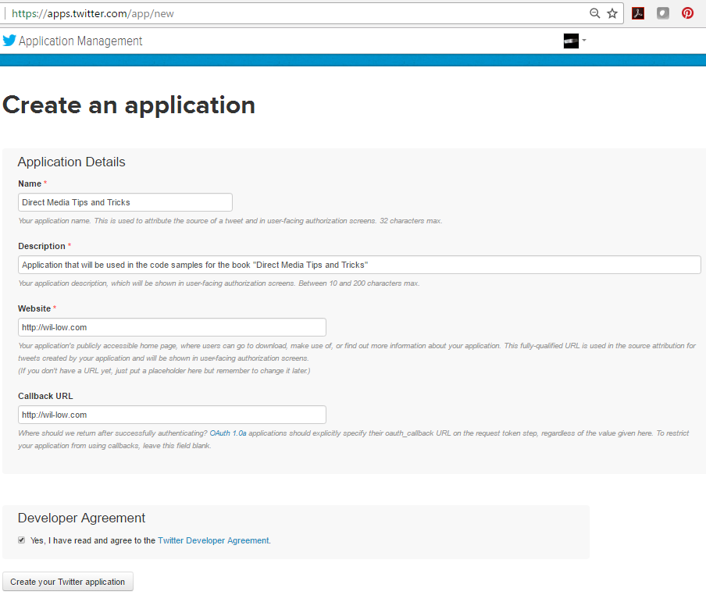Viewport: 706px width, 595px height.
Task: Click the gray square extension icon
Action: coord(663,13)
